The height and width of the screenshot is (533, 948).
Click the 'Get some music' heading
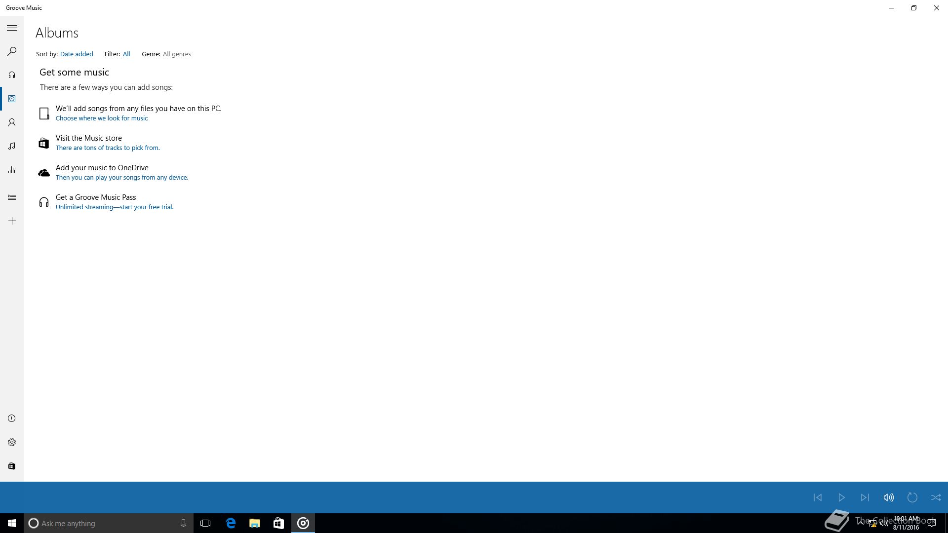[x=74, y=73]
